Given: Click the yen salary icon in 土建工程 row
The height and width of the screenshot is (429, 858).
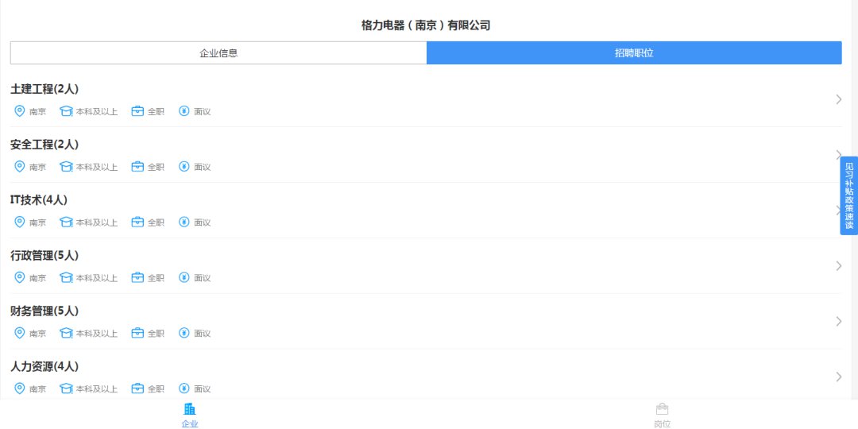Looking at the screenshot, I should click(184, 111).
